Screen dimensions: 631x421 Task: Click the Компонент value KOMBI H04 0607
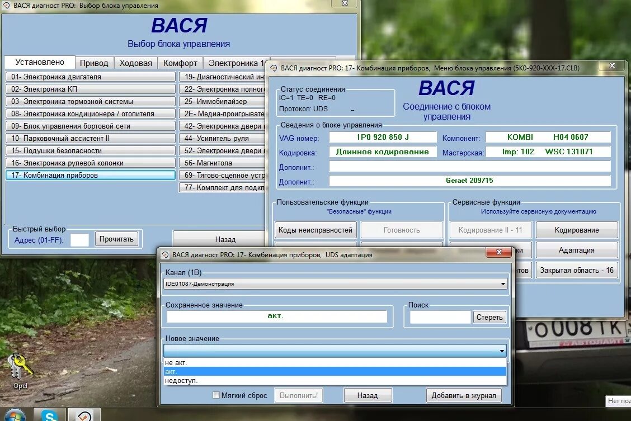[x=548, y=137]
